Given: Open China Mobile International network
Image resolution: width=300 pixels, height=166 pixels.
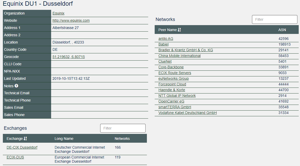Looking at the screenshot, I should pyautogui.click(x=180, y=56).
